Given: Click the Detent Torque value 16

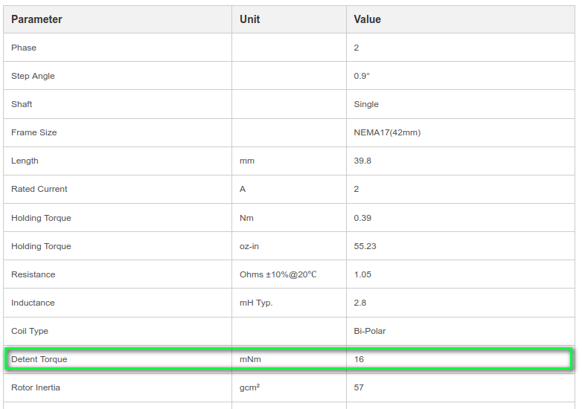Looking at the screenshot, I should pyautogui.click(x=359, y=359).
